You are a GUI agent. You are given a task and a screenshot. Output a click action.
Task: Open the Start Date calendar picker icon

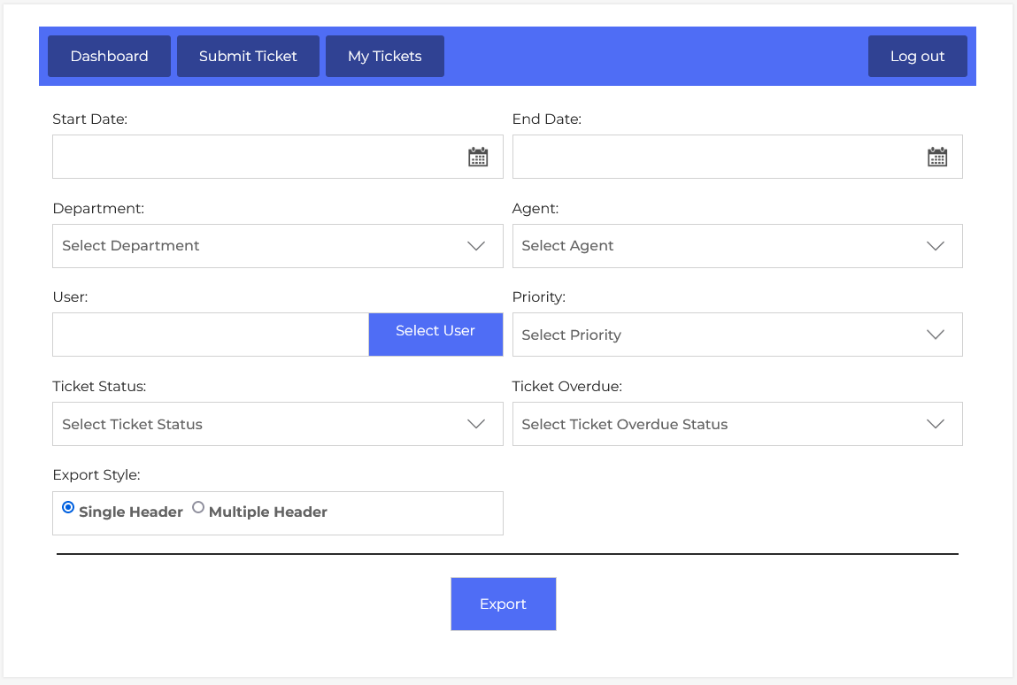[x=478, y=158]
